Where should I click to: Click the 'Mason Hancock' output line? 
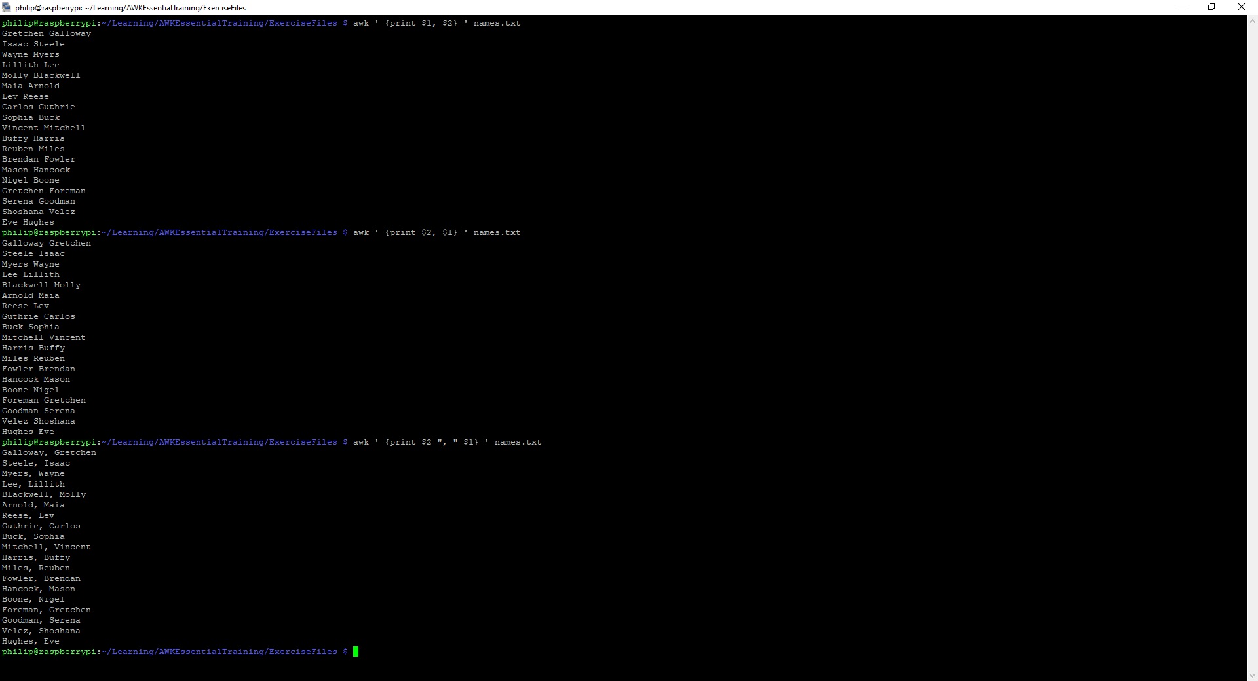coord(36,170)
